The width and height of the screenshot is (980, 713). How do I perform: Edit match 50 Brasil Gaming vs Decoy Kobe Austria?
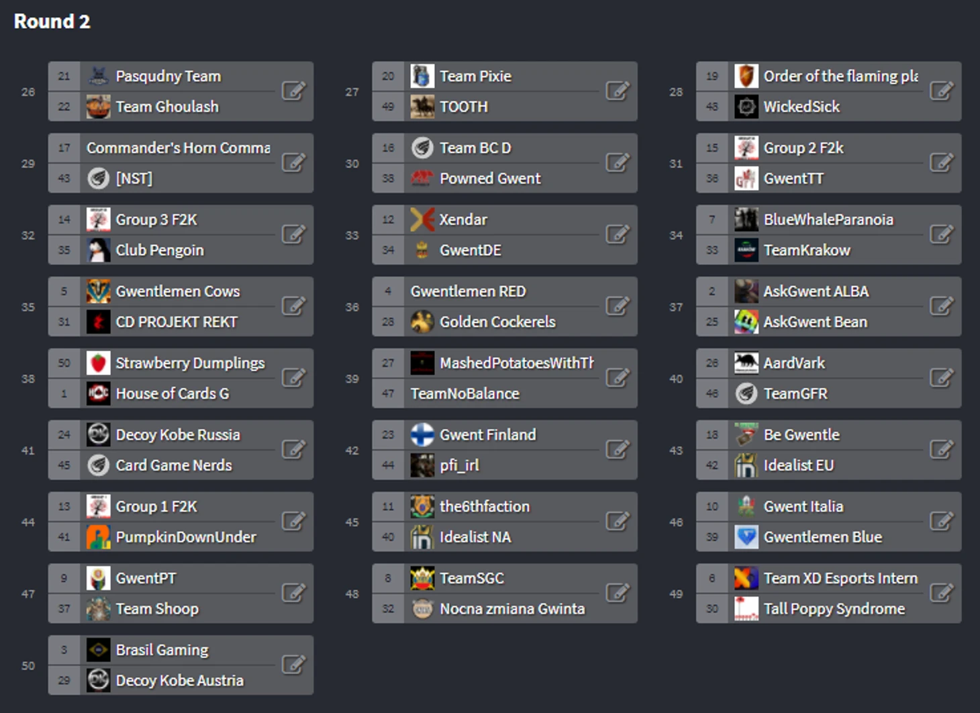(293, 665)
